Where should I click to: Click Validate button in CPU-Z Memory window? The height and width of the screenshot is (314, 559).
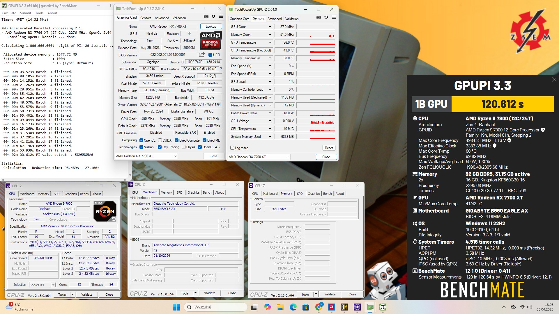[x=330, y=294]
